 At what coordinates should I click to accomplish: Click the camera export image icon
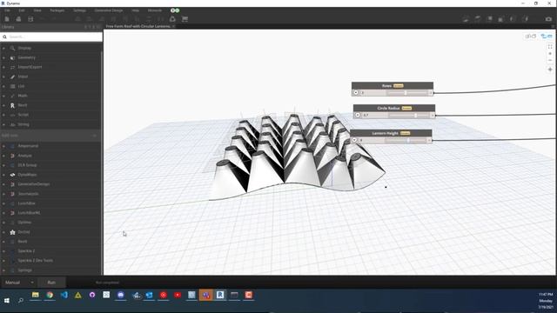pos(548,19)
